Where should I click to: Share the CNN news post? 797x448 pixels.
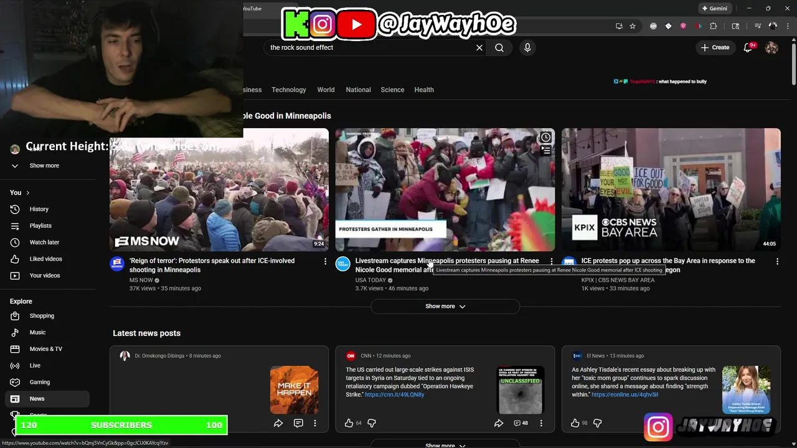[x=499, y=423]
